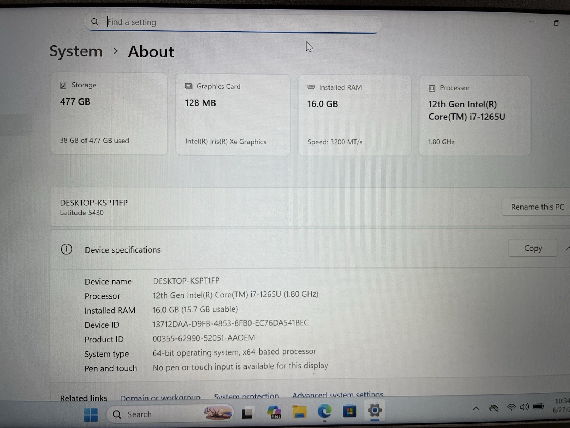The image size is (570, 428).
Task: Copy the device specifications
Action: pyautogui.click(x=533, y=248)
